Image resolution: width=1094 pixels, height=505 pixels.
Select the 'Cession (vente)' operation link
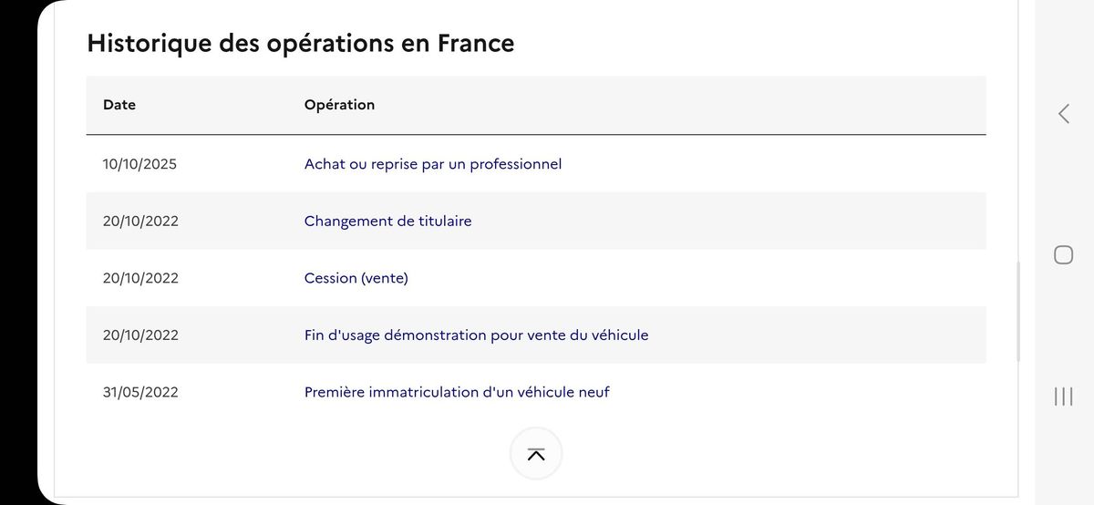pos(356,278)
